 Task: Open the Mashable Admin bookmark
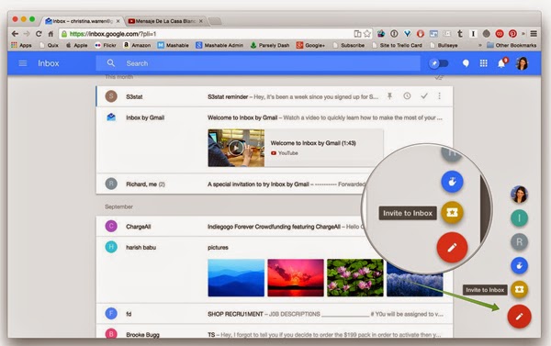pos(219,45)
